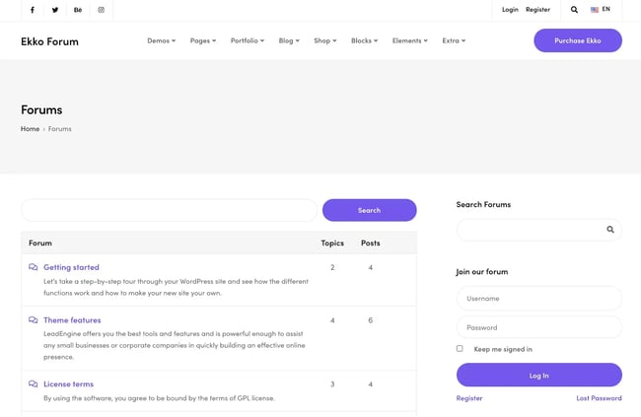Click the sidebar Search Forums magnifier icon
Viewport: 641px width, 417px height.
tap(609, 230)
